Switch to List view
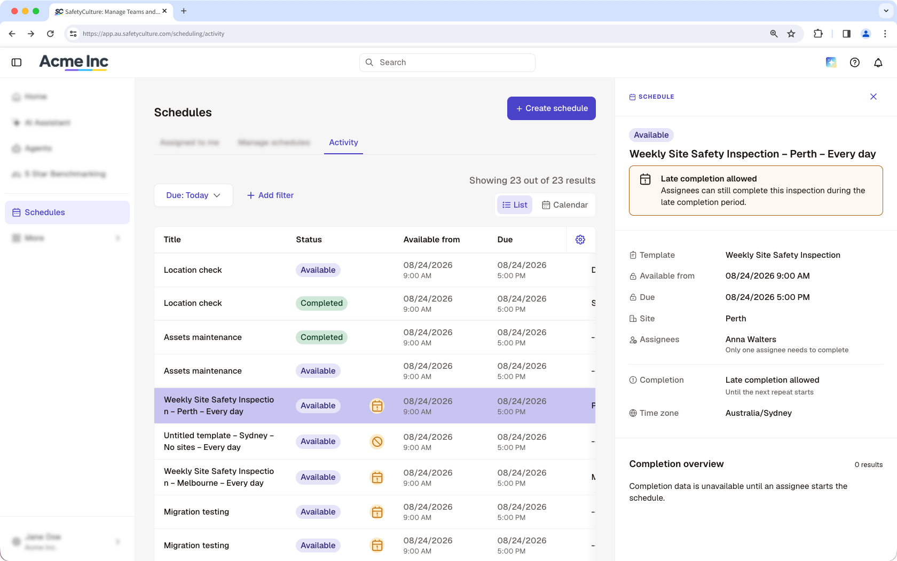Screen dimensions: 897x561 point(515,205)
